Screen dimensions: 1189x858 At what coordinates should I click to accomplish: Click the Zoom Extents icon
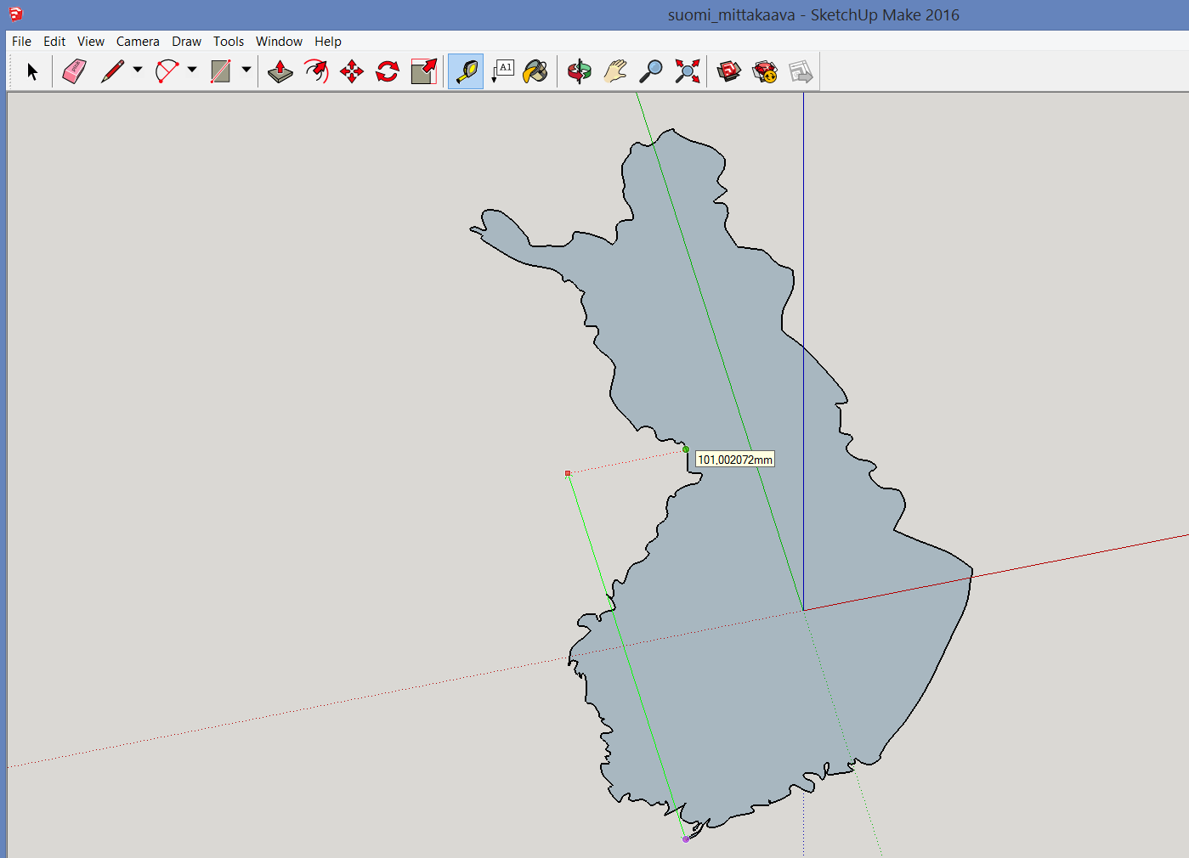pyautogui.click(x=687, y=72)
